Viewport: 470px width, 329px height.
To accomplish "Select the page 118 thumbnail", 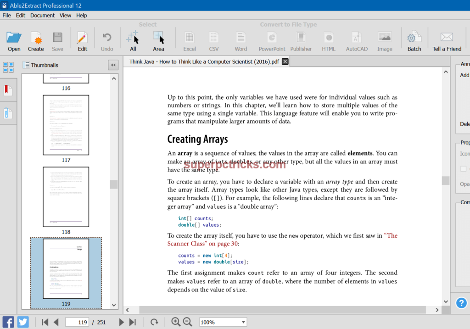I will [x=66, y=196].
